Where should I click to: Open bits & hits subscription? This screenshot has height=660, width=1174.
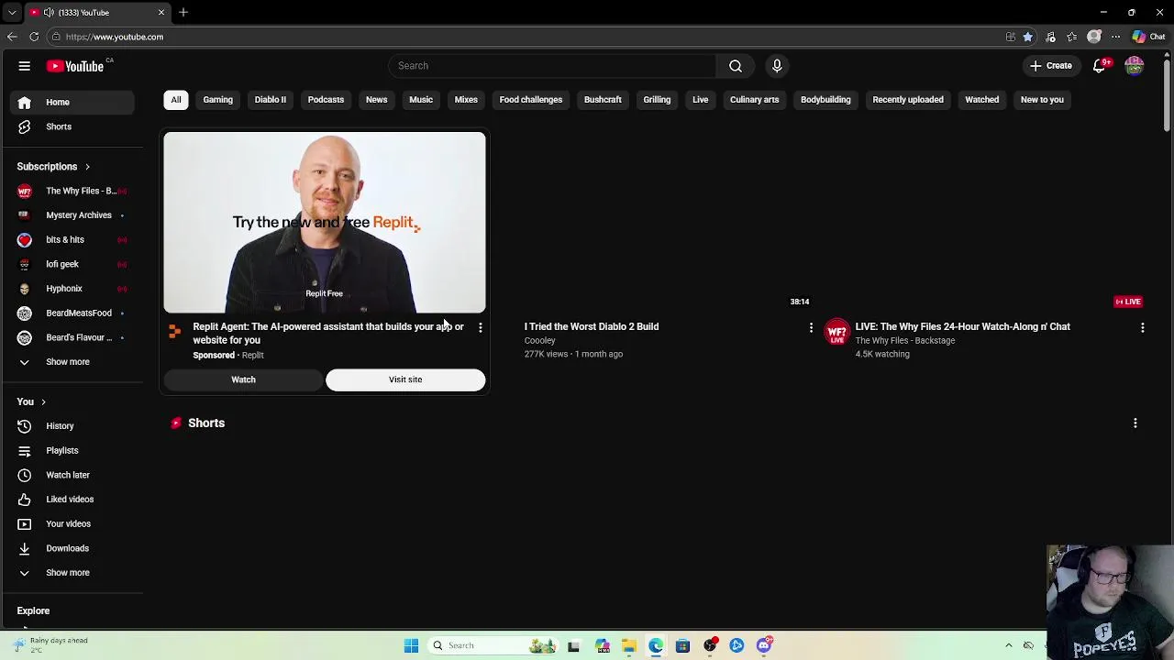[72, 240]
